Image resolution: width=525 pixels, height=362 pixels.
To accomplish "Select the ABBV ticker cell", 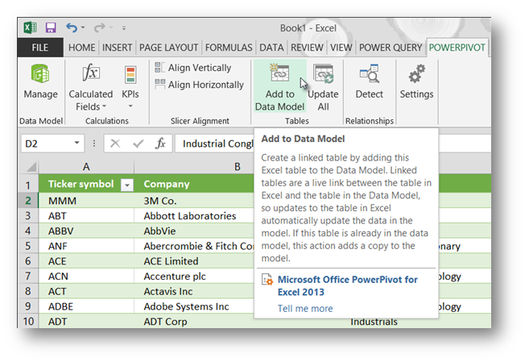I will click(86, 231).
